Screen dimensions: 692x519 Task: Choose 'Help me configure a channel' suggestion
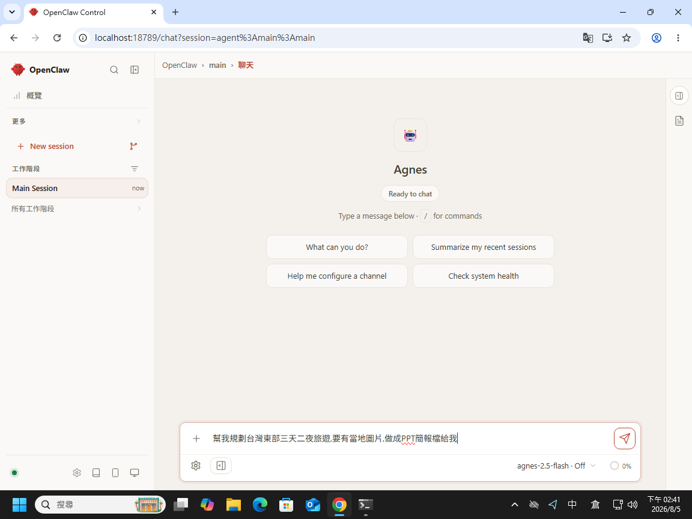click(x=337, y=276)
